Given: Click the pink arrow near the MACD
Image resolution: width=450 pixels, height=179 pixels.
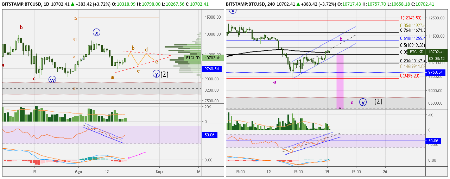Looking at the screenshot, I should (x=136, y=155).
